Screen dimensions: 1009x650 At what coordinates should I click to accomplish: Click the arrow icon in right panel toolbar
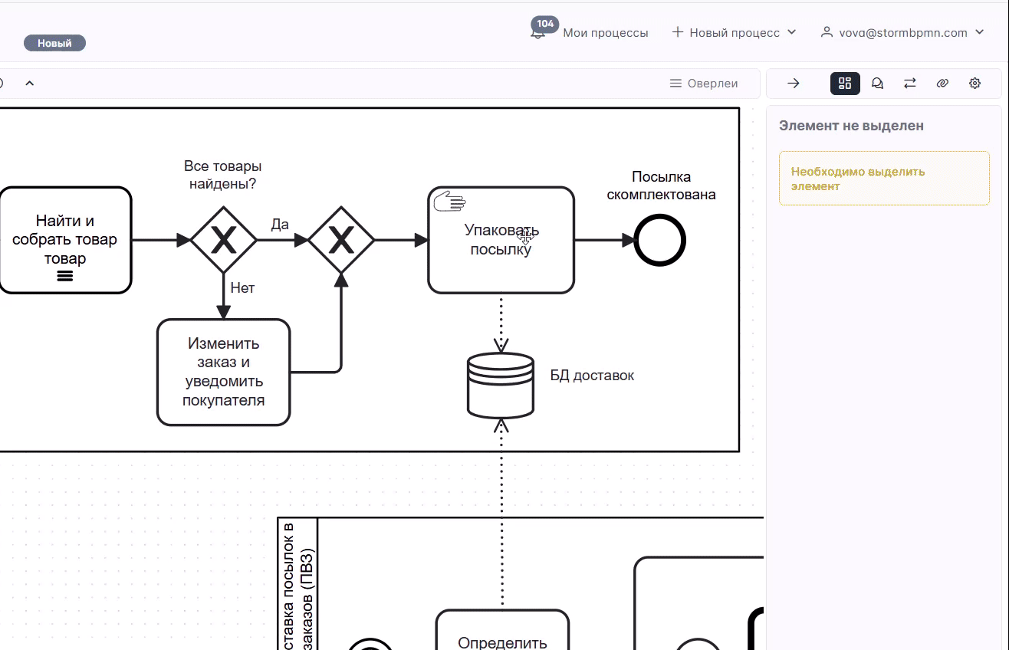(794, 84)
